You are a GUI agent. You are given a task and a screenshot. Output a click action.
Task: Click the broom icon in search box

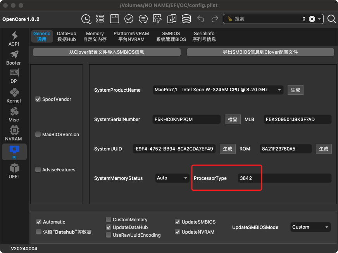(230, 19)
